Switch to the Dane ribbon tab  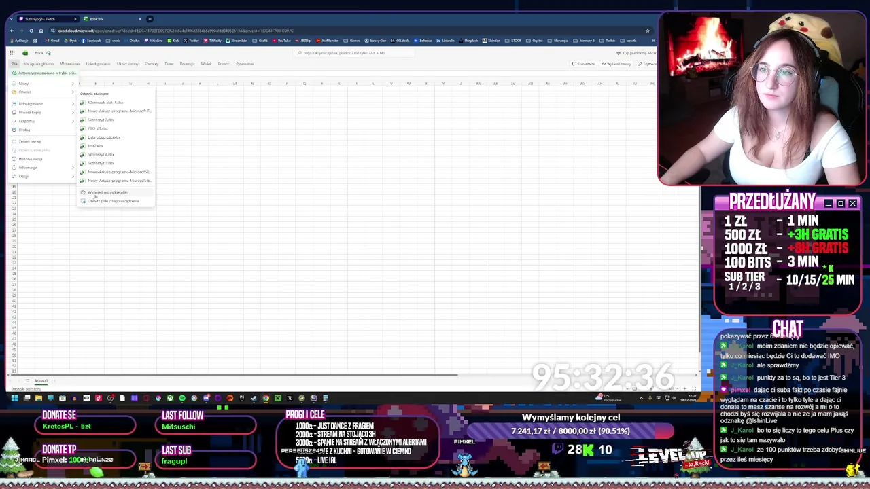pos(169,64)
